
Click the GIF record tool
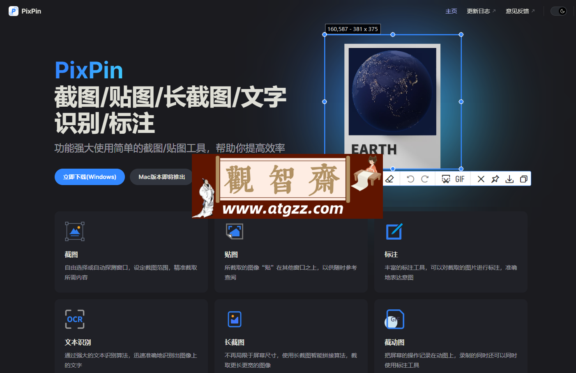click(x=460, y=179)
